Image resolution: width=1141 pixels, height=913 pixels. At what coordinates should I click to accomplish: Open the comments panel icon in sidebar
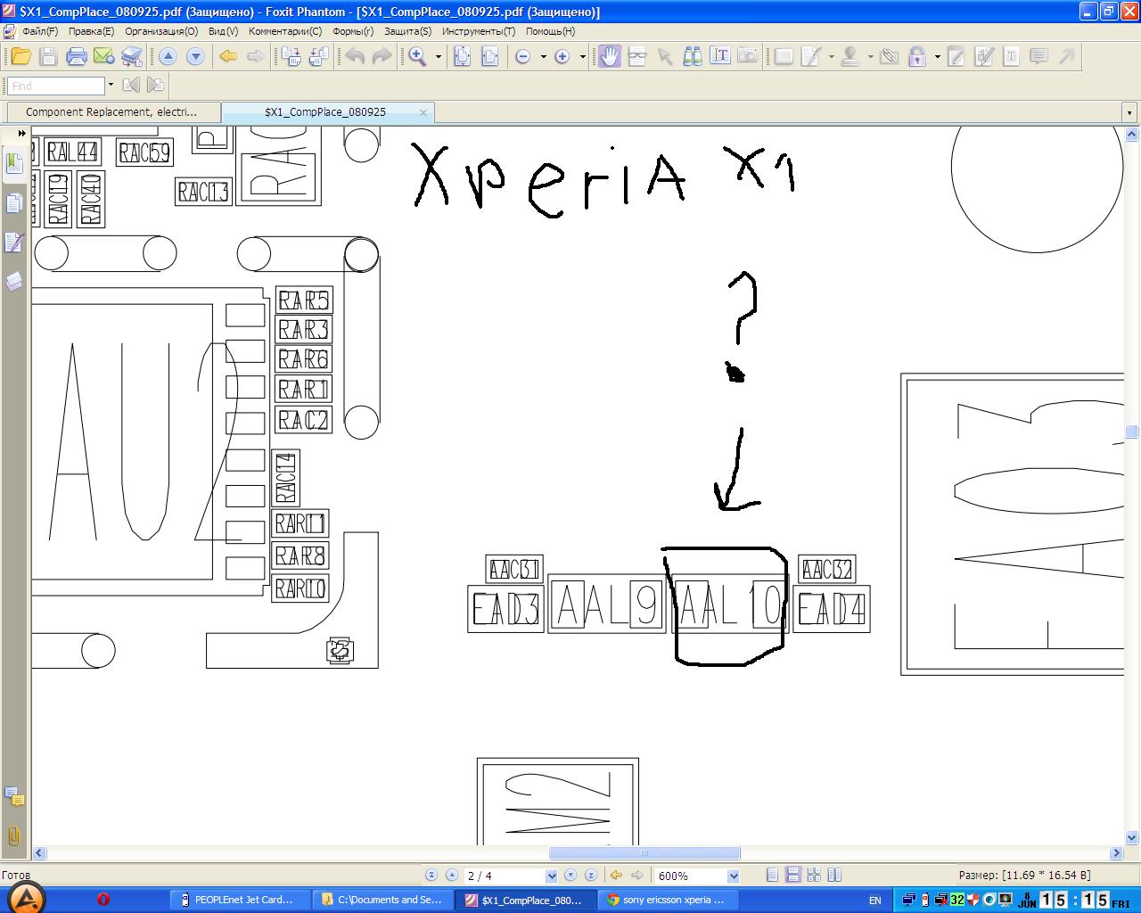[14, 796]
